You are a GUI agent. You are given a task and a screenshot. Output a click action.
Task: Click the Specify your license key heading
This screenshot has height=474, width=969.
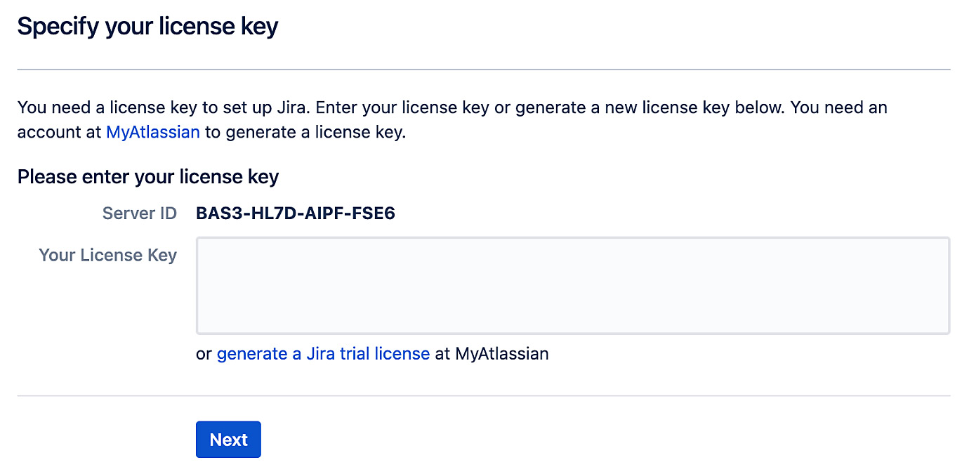pyautogui.click(x=147, y=26)
